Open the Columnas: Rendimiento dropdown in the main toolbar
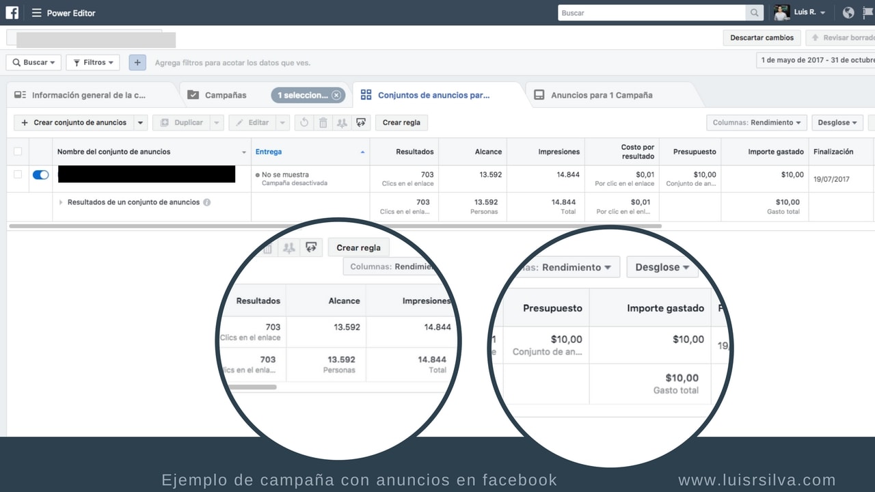The image size is (875, 492). pyautogui.click(x=757, y=122)
